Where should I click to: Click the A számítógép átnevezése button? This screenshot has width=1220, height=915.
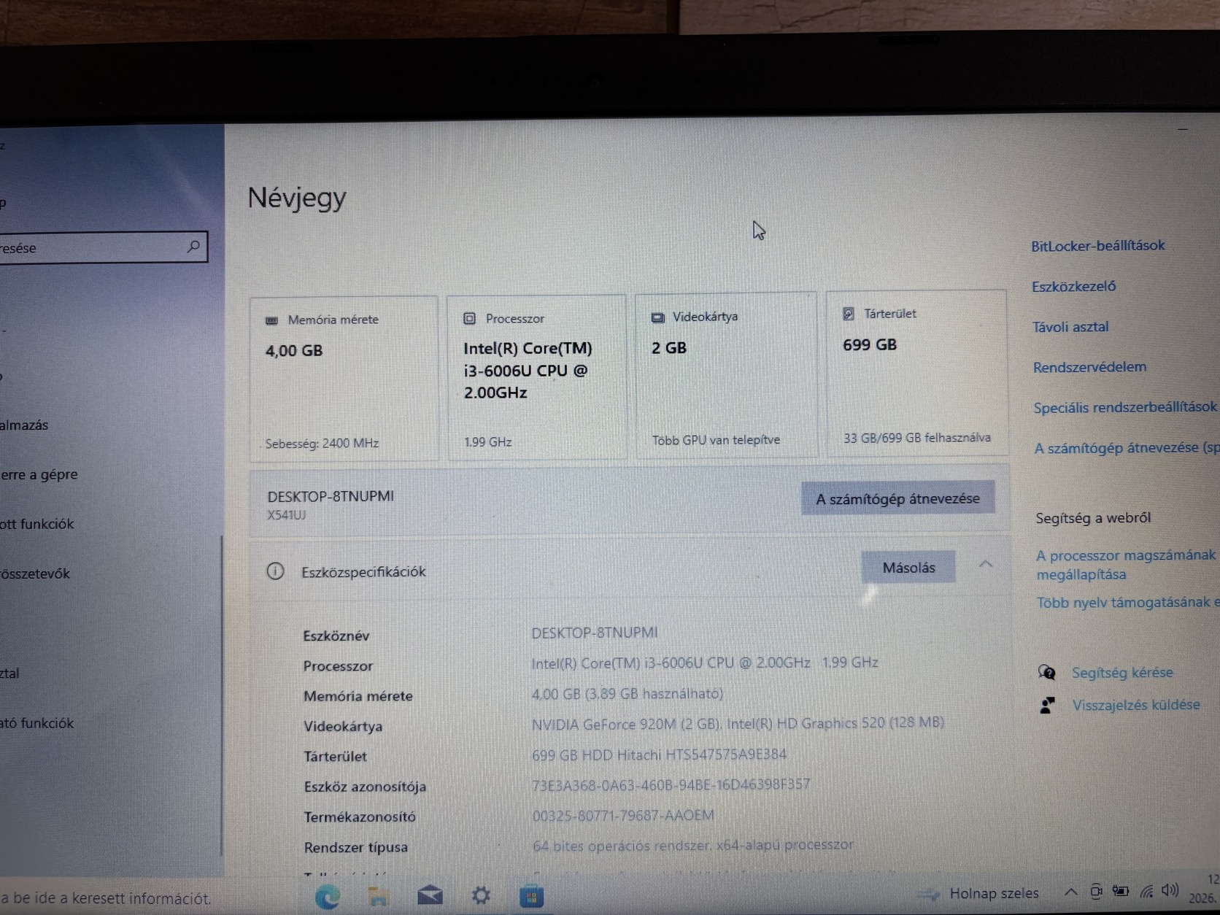pyautogui.click(x=897, y=498)
